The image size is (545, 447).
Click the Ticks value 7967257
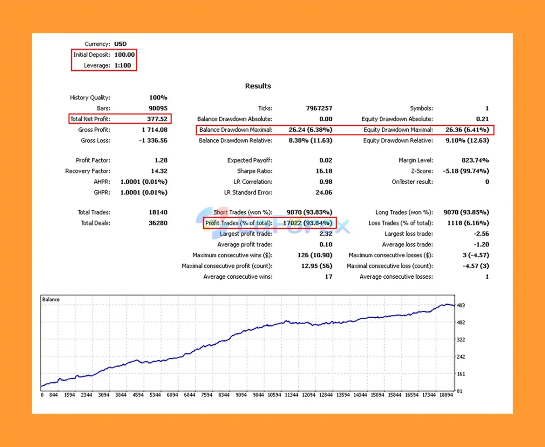pyautogui.click(x=319, y=108)
